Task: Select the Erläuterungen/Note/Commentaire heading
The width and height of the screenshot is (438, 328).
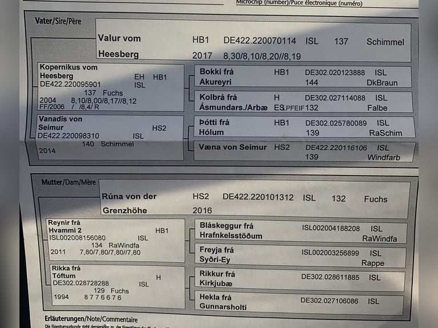Action: coord(91,319)
